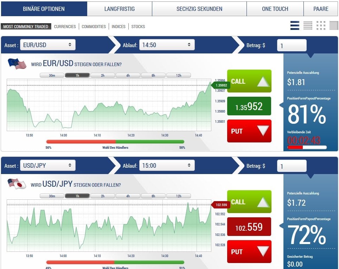Select 8h range on EUR/USD chart

[153, 75]
